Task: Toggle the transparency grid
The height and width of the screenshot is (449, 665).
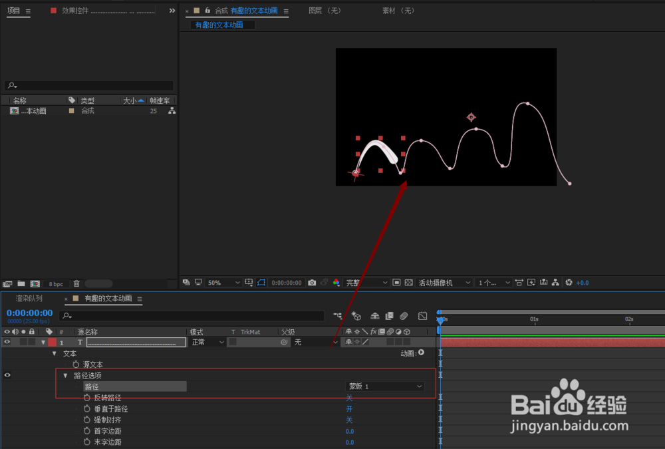Action: 409,282
